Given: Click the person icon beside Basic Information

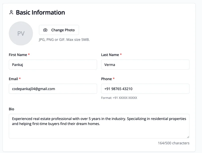Looking at the screenshot, I should tap(11, 12).
